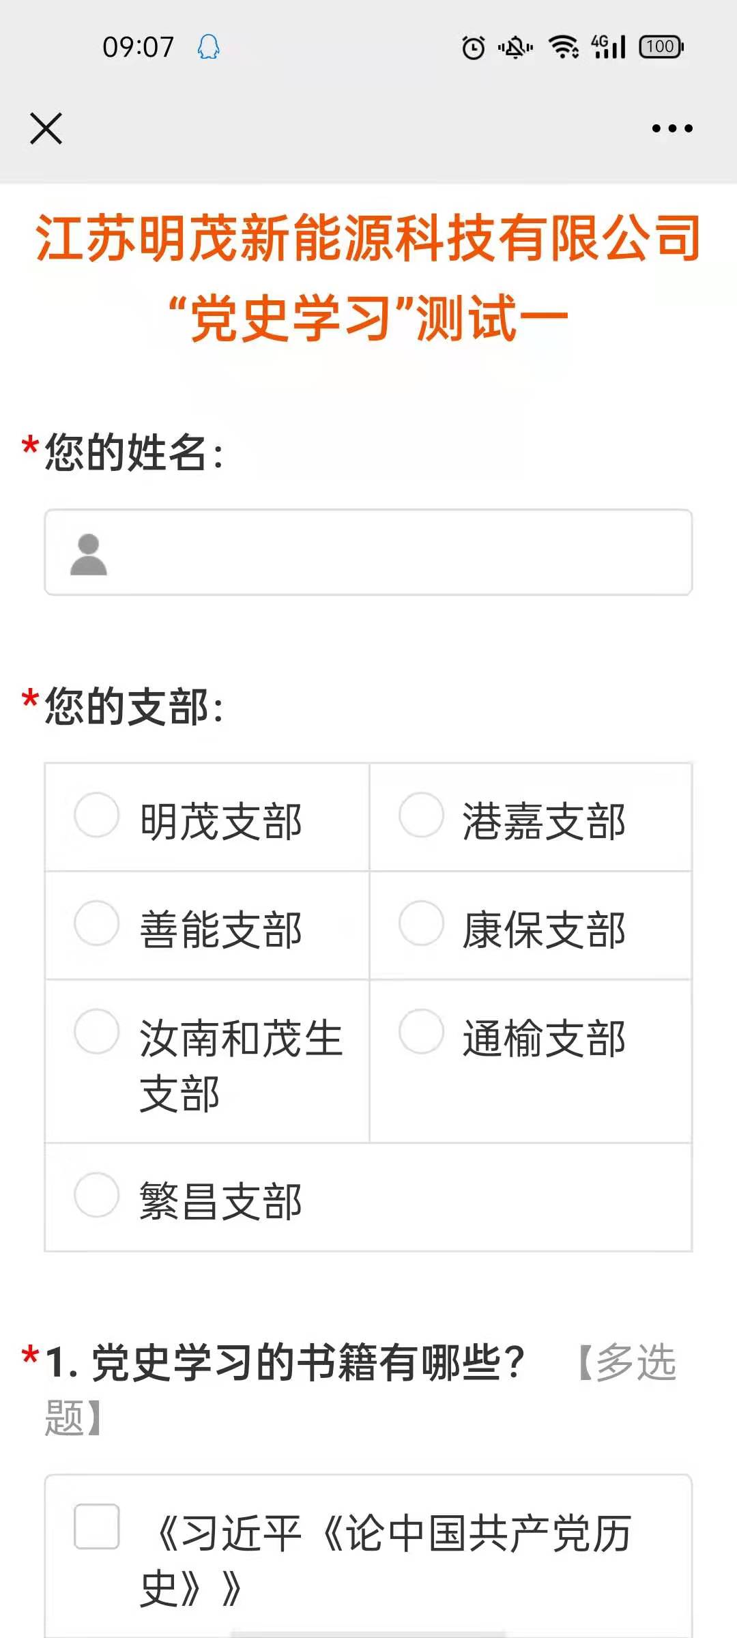Tap the 09:07 clock display

tap(138, 47)
